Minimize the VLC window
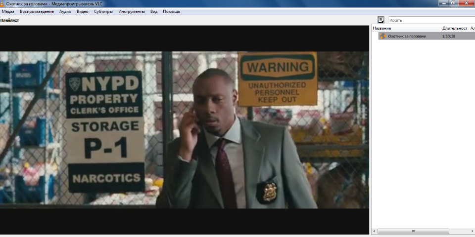This screenshot has width=475, height=237. (444, 3)
